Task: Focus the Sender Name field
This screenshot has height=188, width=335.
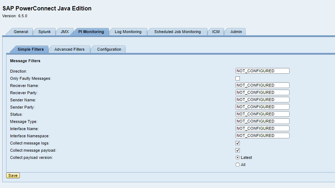Action: point(262,100)
